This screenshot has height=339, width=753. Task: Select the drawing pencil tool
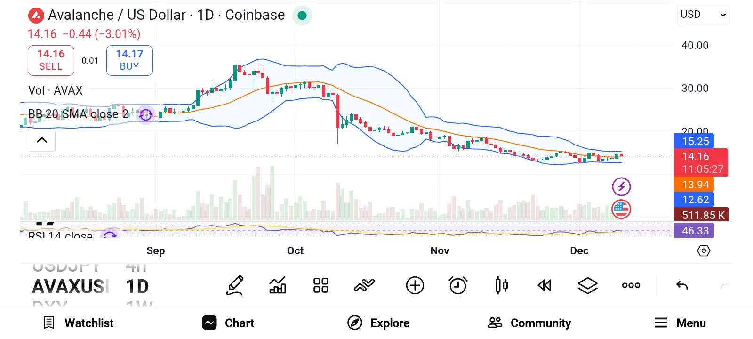pos(235,285)
